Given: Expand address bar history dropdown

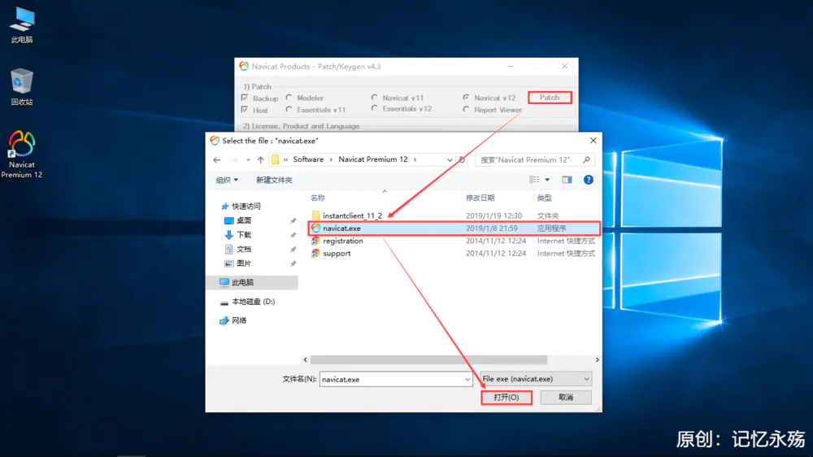Looking at the screenshot, I should point(449,159).
